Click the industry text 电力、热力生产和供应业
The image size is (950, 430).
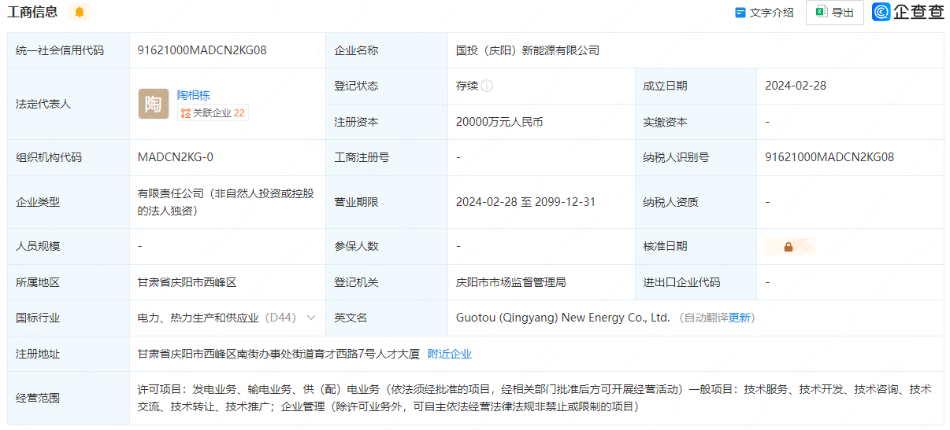pos(198,318)
